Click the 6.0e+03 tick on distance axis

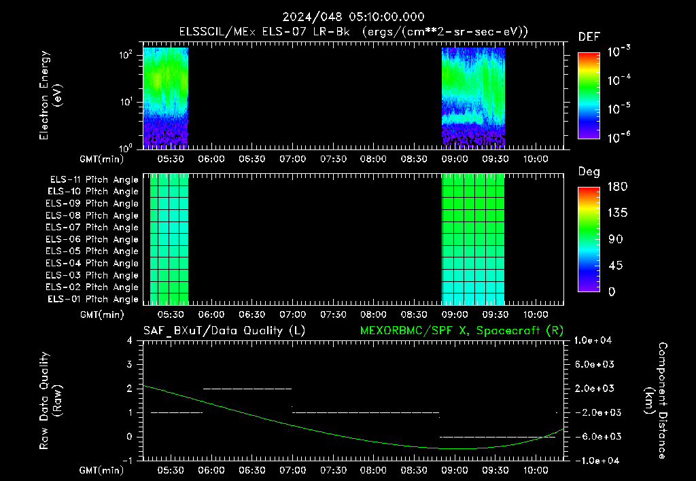(x=594, y=364)
